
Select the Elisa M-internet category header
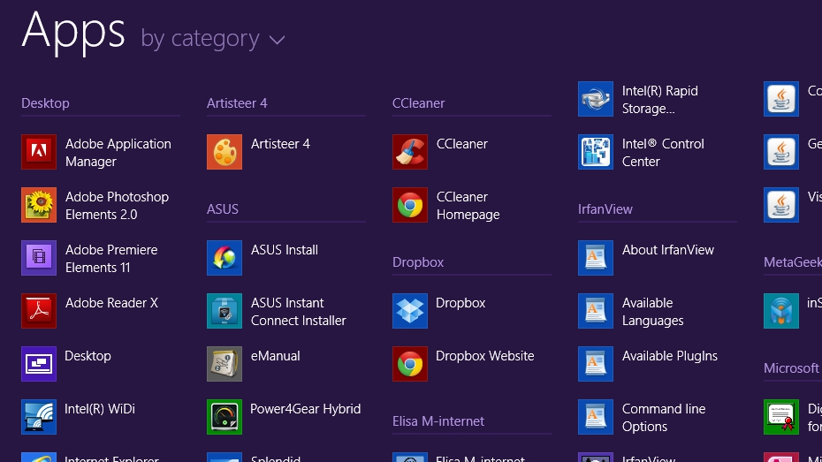[438, 420]
